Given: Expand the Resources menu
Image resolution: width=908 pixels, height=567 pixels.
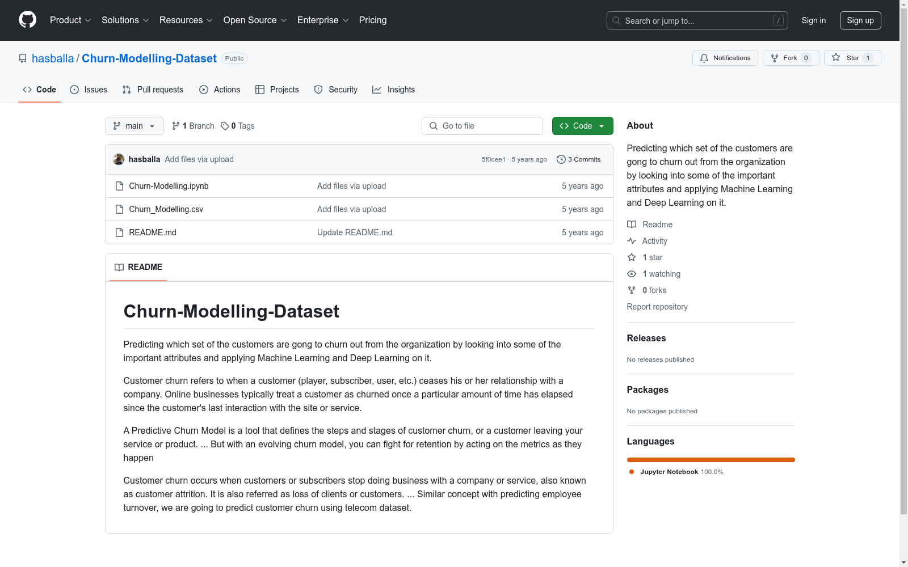Looking at the screenshot, I should click(186, 20).
